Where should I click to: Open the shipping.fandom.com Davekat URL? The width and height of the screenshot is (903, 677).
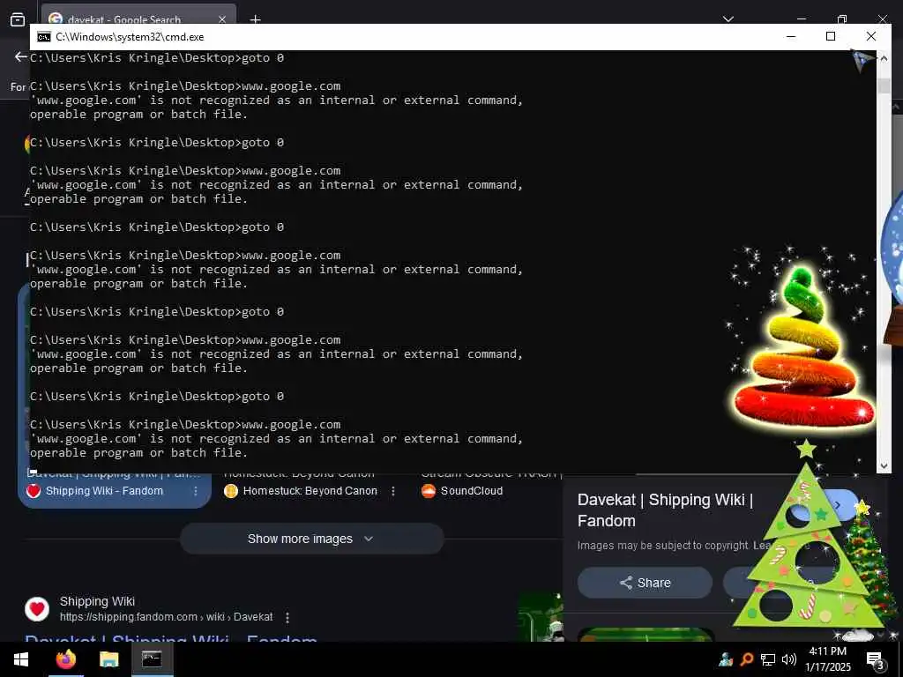coord(167,617)
